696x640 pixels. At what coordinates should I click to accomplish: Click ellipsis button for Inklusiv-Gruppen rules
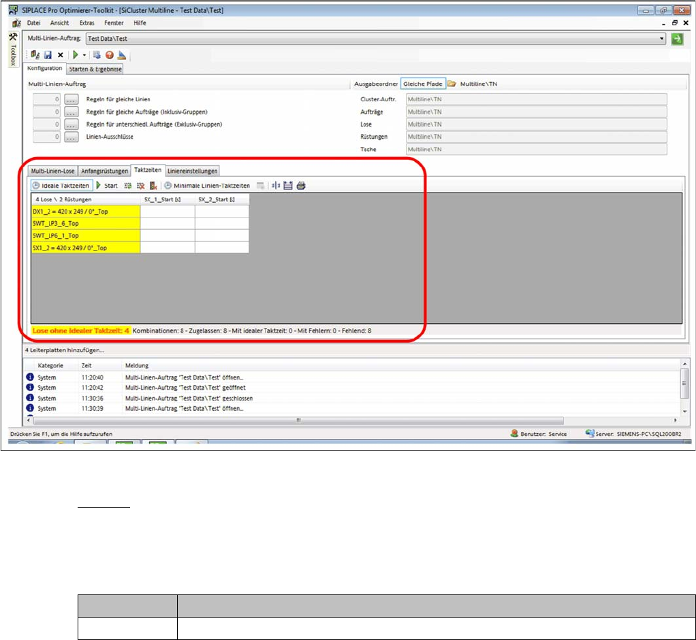(x=72, y=112)
